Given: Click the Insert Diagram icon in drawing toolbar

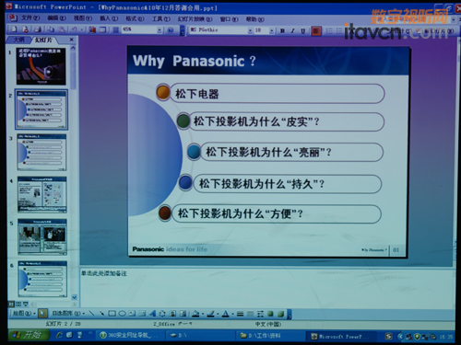Looking at the screenshot, I should pyautogui.click(x=162, y=314).
